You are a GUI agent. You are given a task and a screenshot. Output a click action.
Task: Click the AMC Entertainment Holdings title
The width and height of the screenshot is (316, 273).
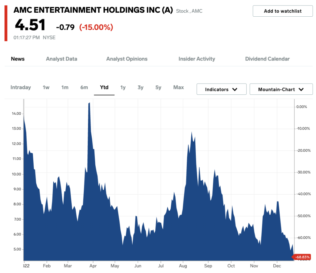(93, 10)
